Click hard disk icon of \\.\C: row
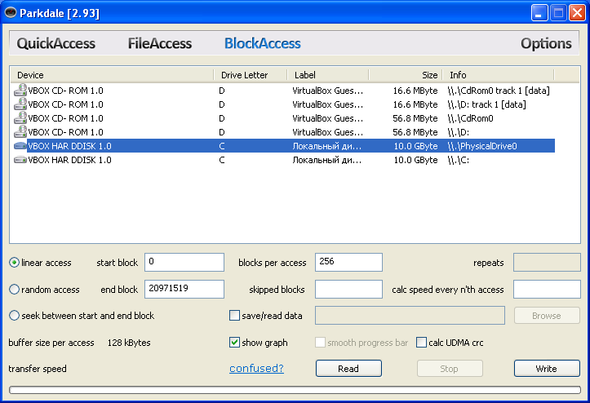Image resolution: width=590 pixels, height=403 pixels. [x=20, y=160]
